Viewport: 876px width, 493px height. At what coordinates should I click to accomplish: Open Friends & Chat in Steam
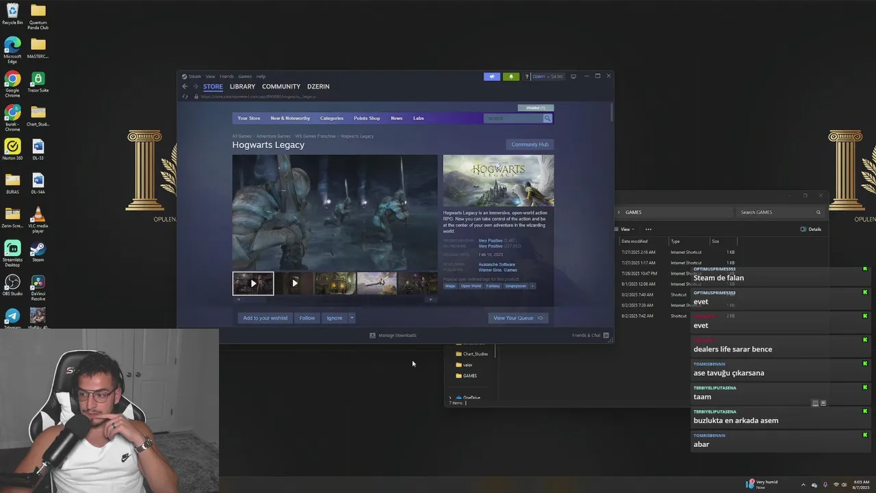(590, 336)
